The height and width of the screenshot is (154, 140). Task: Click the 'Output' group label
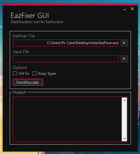19,92
